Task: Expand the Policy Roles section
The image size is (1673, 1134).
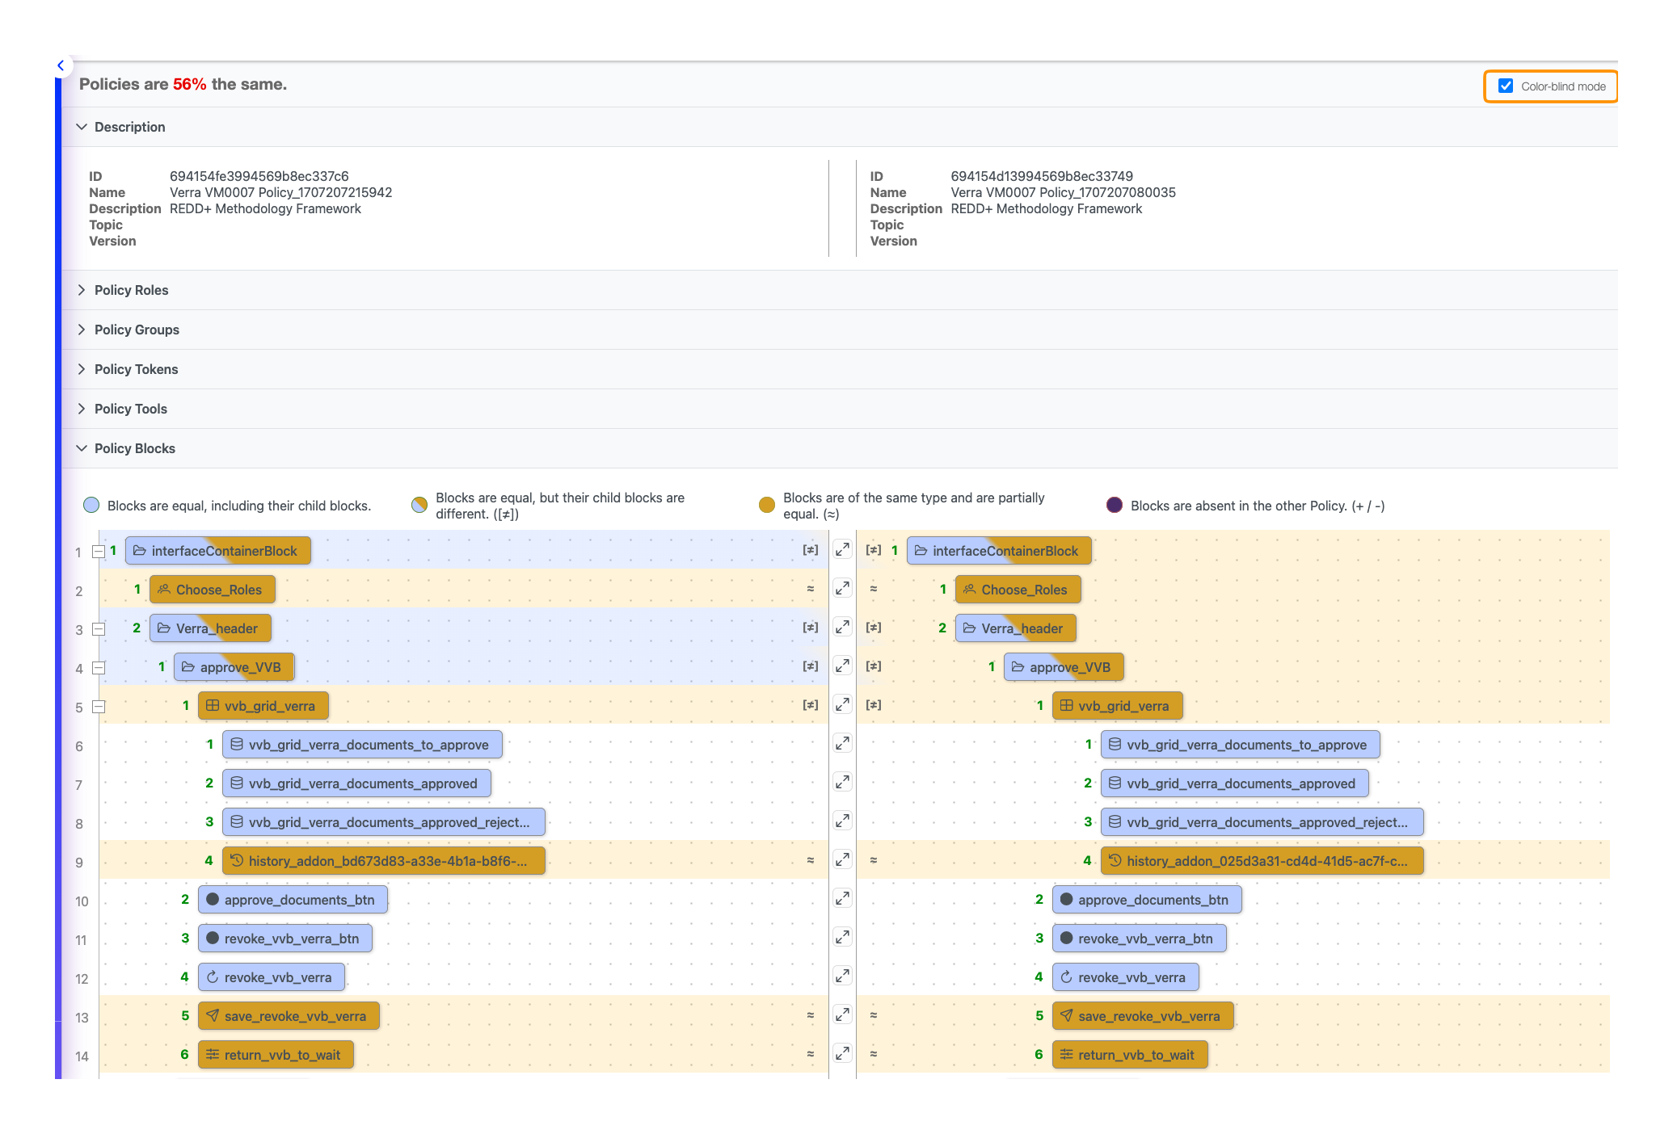Action: [x=131, y=290]
